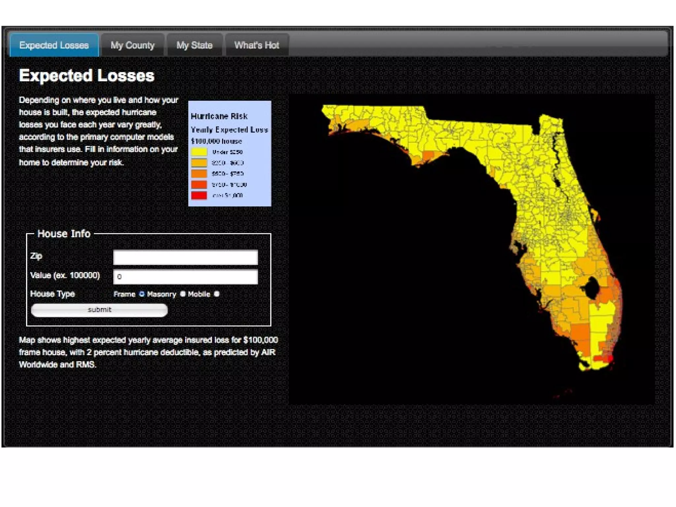Switch to the My State tab
Viewport: 676px width, 507px height.
[x=194, y=45]
